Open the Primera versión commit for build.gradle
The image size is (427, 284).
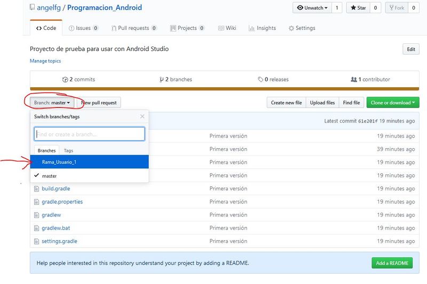click(x=228, y=188)
